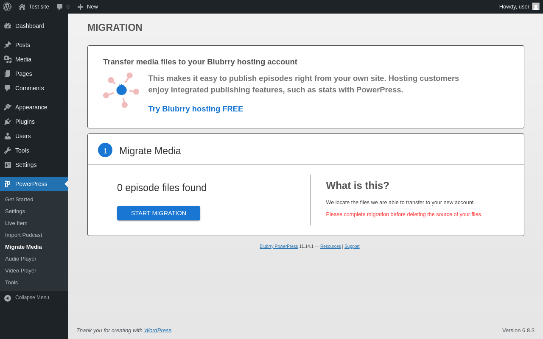543x339 pixels.
Task: Open the Resources footer link
Action: [330, 246]
